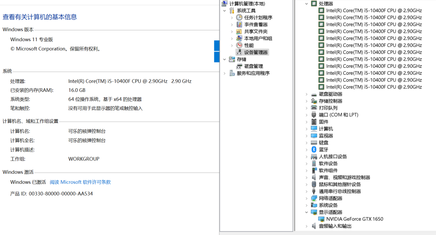Expand the 音频输入和输出 category arrow

pyautogui.click(x=307, y=226)
